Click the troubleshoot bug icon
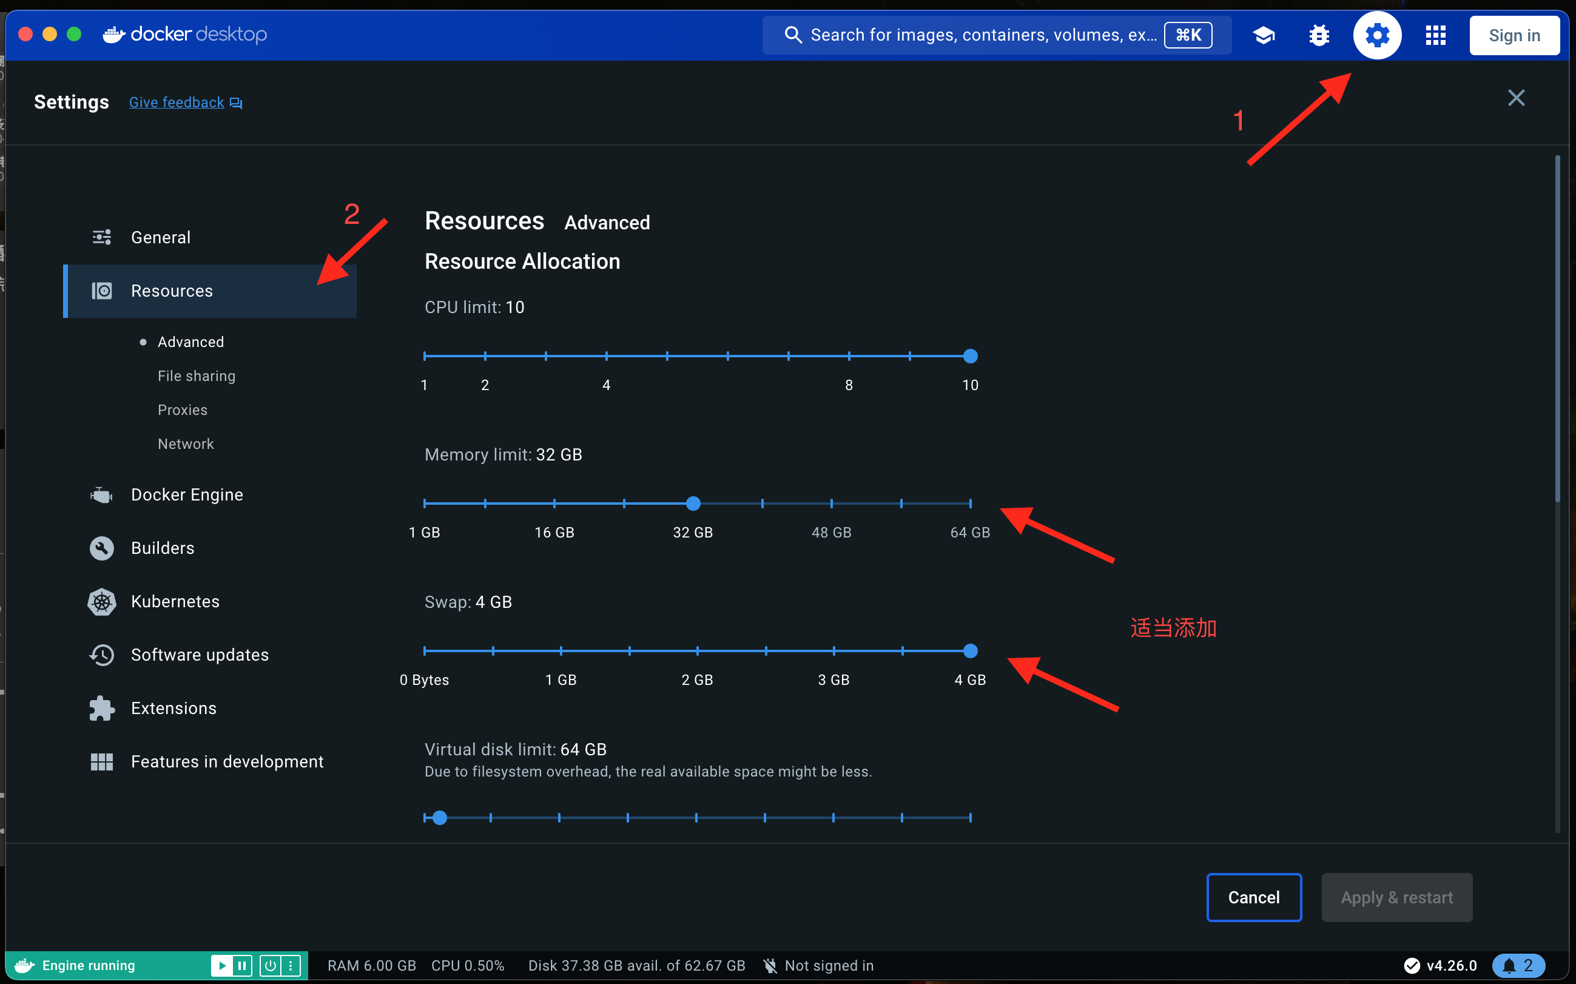 [1319, 35]
